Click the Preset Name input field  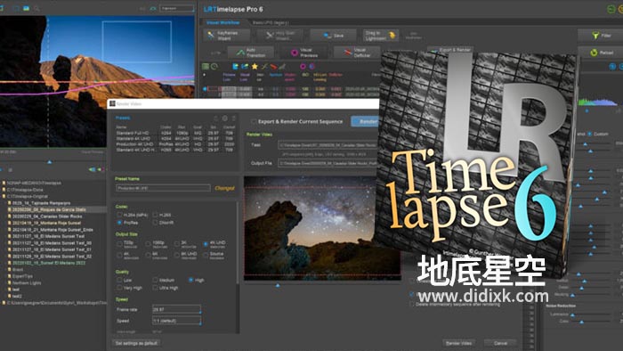163,188
